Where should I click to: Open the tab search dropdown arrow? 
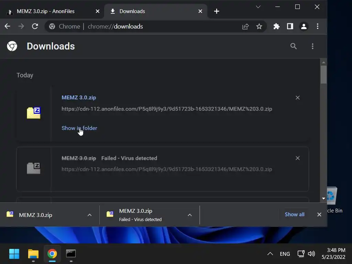tap(258, 7)
